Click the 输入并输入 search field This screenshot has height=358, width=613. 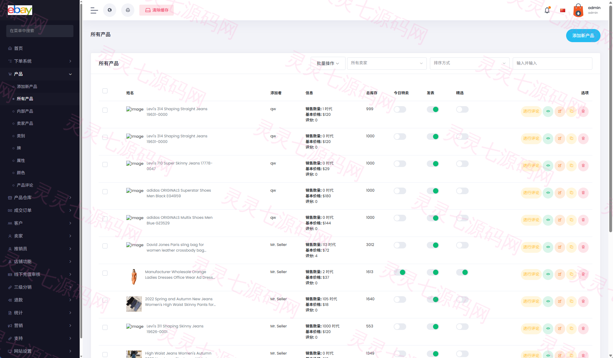[552, 63]
